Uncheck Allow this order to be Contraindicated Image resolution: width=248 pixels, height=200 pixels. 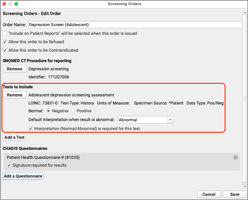[x=5, y=50]
